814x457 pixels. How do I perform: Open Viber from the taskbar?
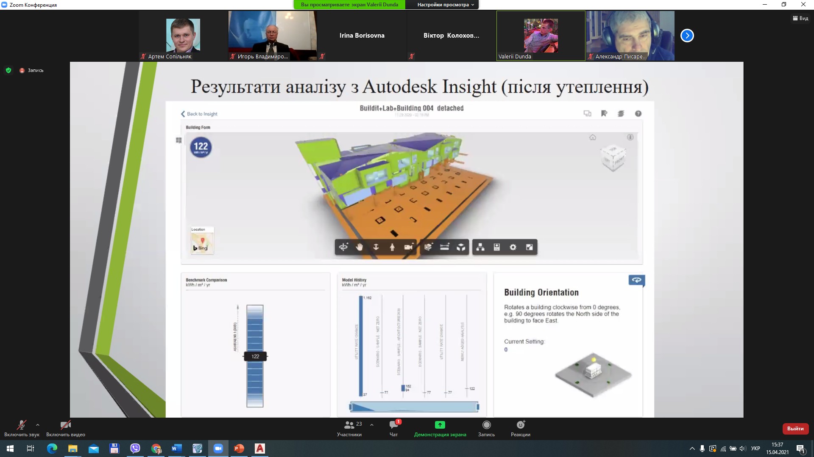click(x=135, y=449)
